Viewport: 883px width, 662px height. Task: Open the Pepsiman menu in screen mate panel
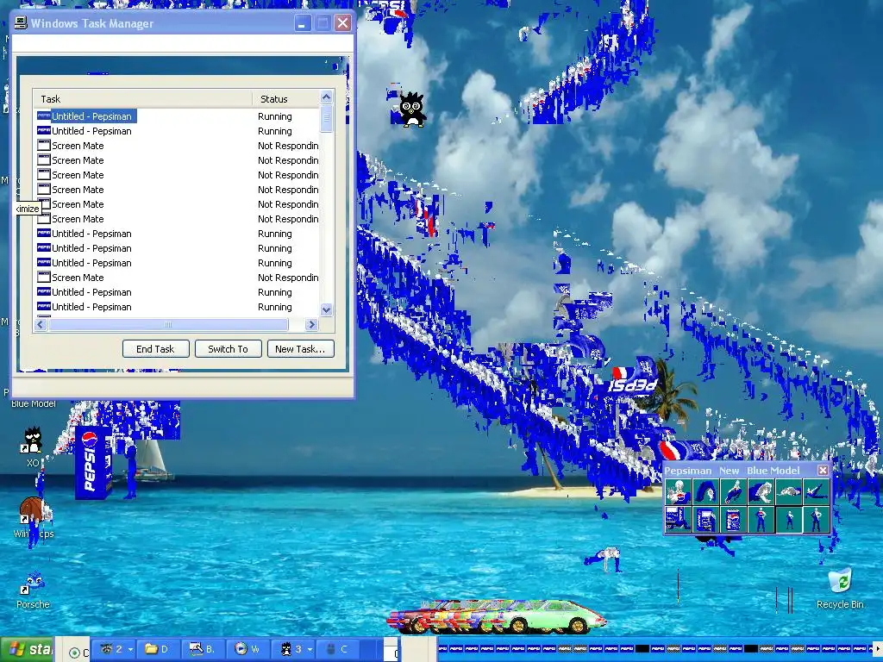click(x=687, y=471)
